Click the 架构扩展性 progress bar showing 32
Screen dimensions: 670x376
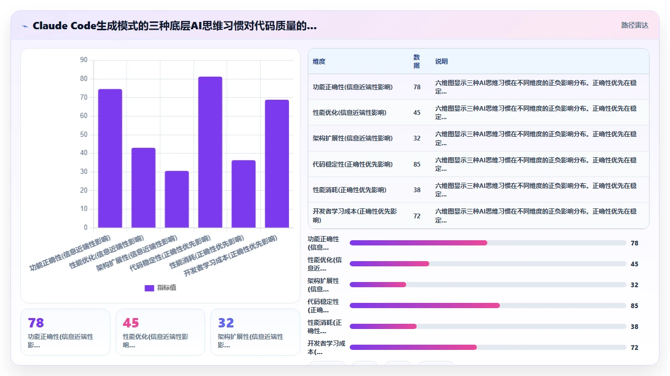(488, 285)
